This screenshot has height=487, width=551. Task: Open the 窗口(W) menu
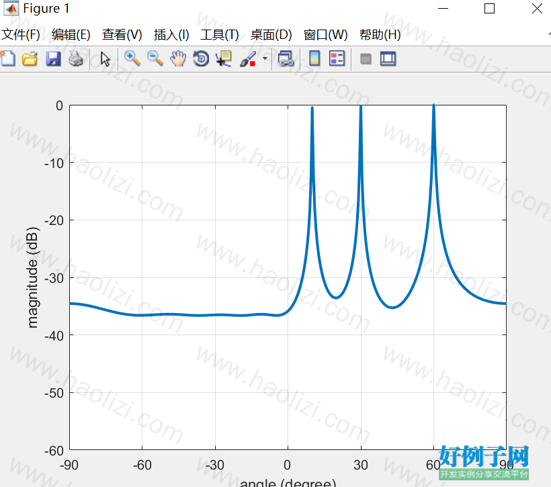click(x=325, y=35)
